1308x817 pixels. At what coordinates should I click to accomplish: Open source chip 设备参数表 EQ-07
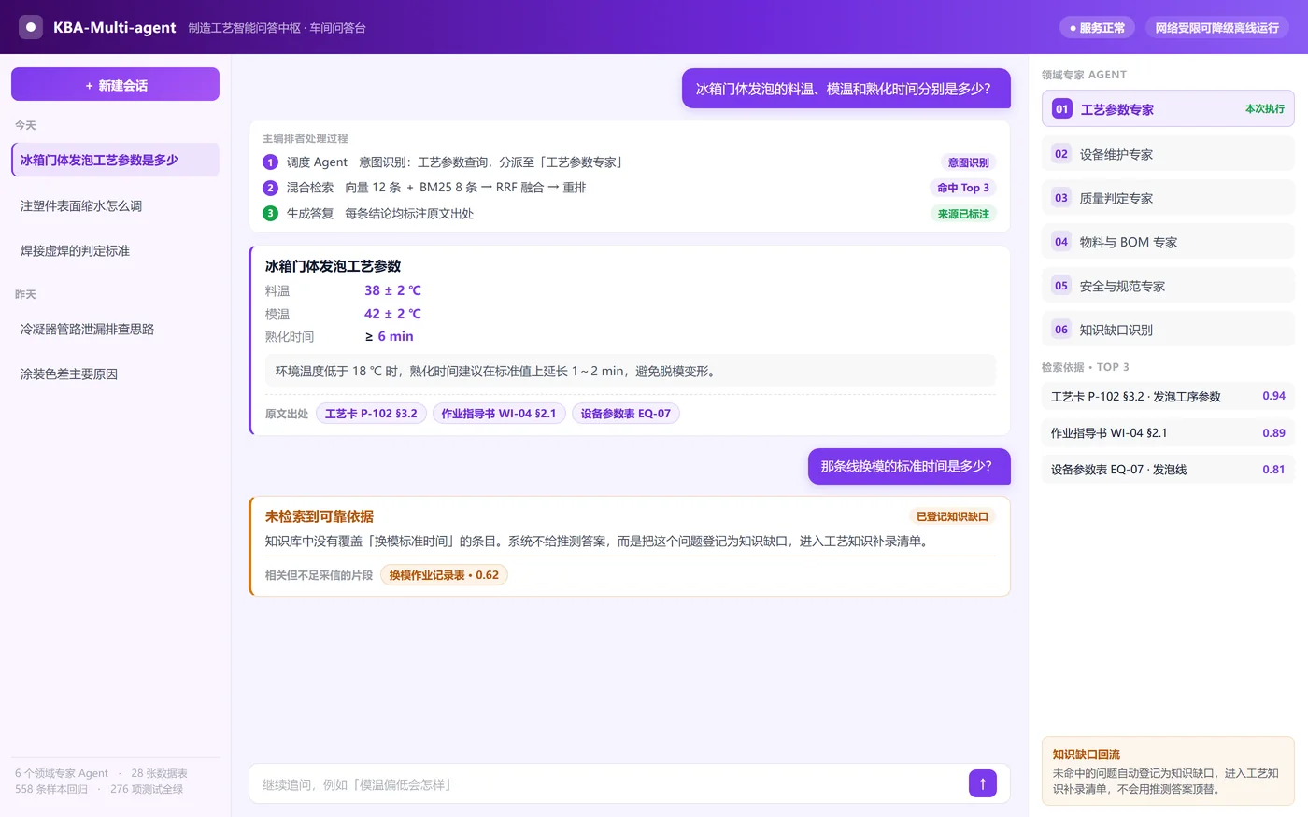(x=626, y=414)
